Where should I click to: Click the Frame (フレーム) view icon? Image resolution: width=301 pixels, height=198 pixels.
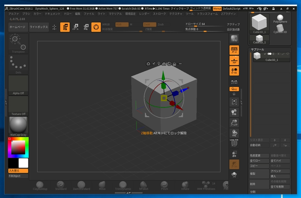point(234,102)
